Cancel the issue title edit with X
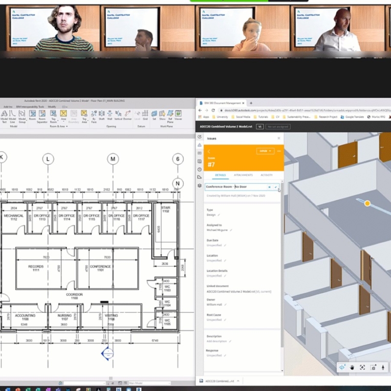The height and width of the screenshot is (391, 391). point(269,187)
